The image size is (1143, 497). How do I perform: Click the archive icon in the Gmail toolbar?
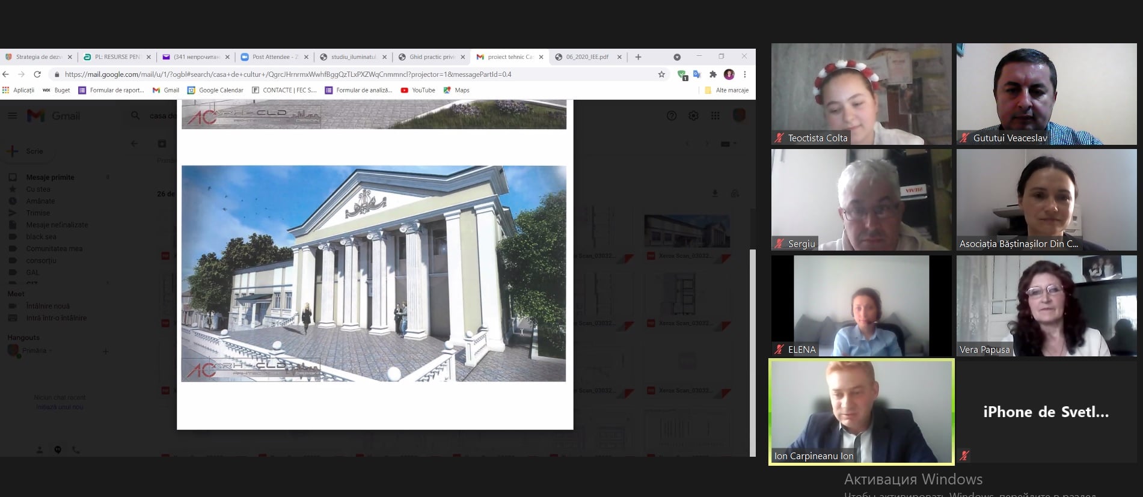162,144
